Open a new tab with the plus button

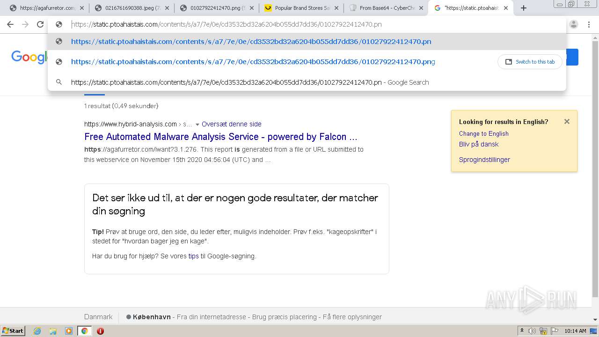(x=524, y=8)
